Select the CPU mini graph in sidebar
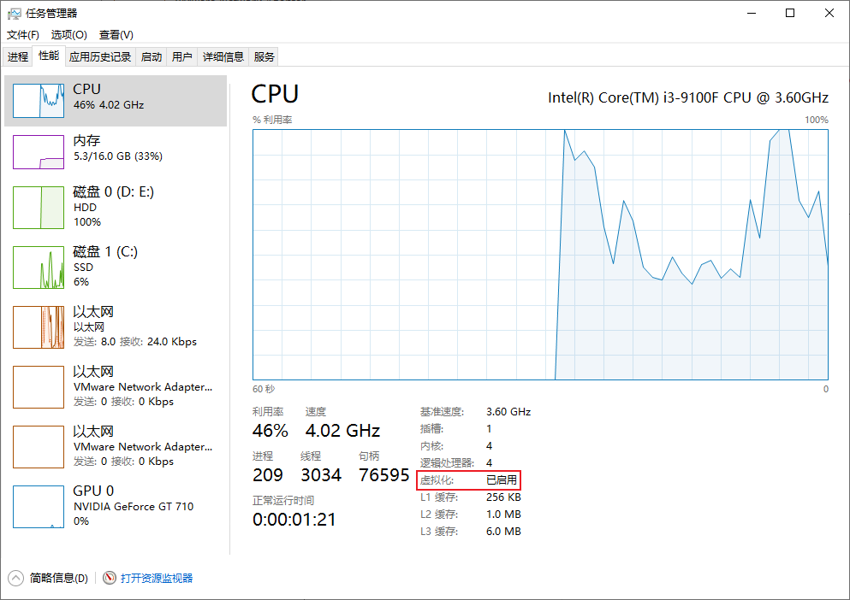Viewport: 850px width, 600px height. coord(39,101)
